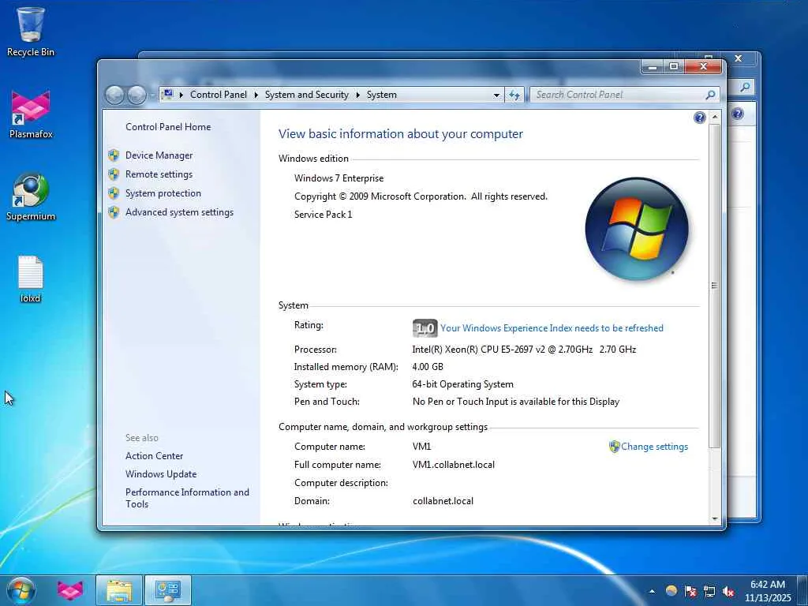The image size is (808, 606).
Task: Click the network tray icon
Action: tap(709, 591)
